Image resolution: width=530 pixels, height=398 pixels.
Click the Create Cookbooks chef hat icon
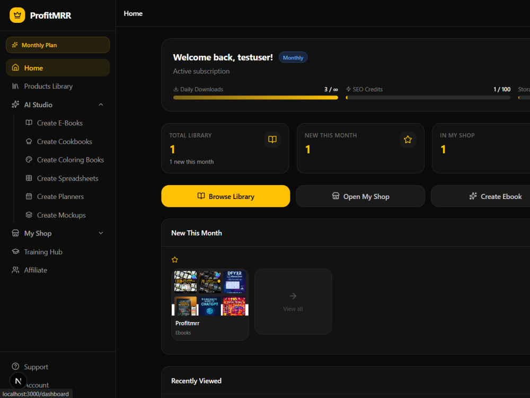tap(29, 142)
